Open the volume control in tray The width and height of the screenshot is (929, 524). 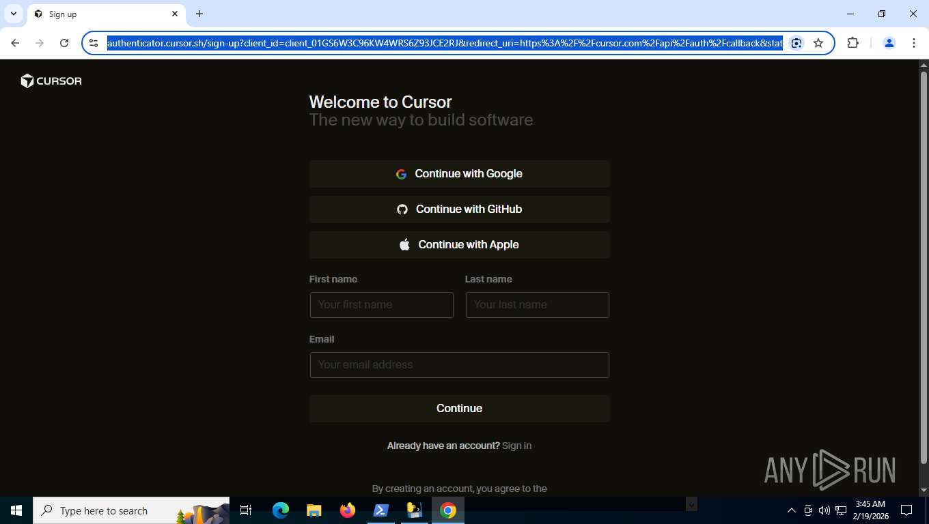click(x=824, y=510)
